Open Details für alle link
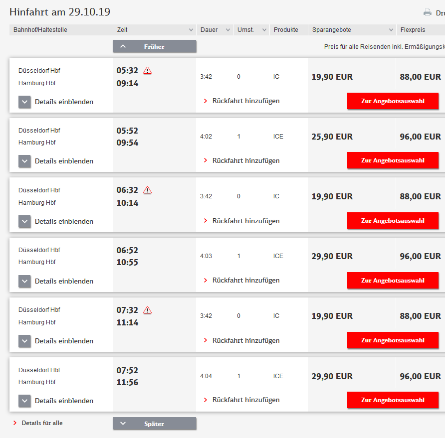Viewport: 445px width, 438px height. (42, 423)
